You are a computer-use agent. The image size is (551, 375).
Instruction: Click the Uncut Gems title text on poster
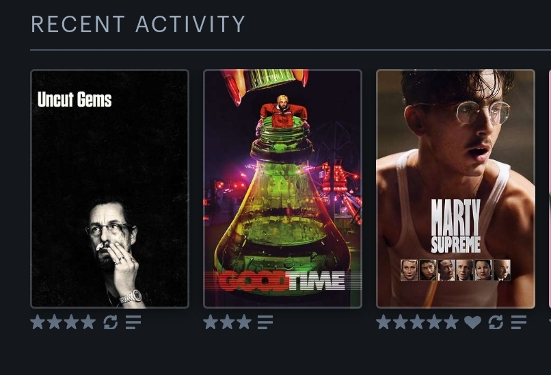click(x=75, y=99)
